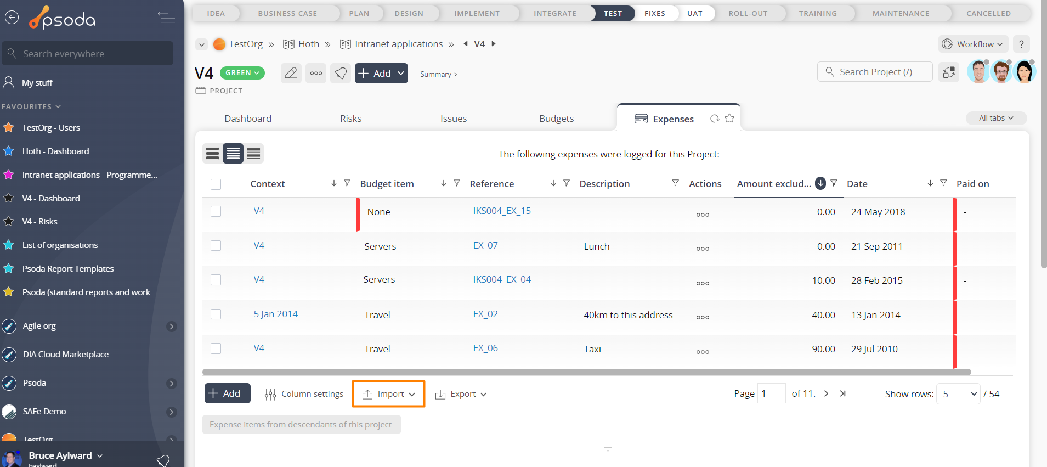Open the Export dropdown
This screenshot has height=467, width=1047.
pos(461,394)
